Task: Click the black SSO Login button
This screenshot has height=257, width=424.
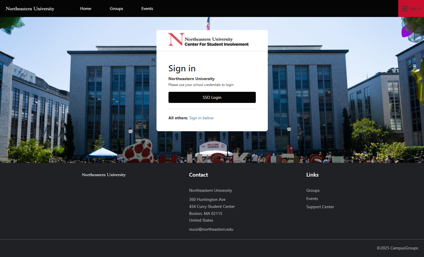Action: [212, 97]
